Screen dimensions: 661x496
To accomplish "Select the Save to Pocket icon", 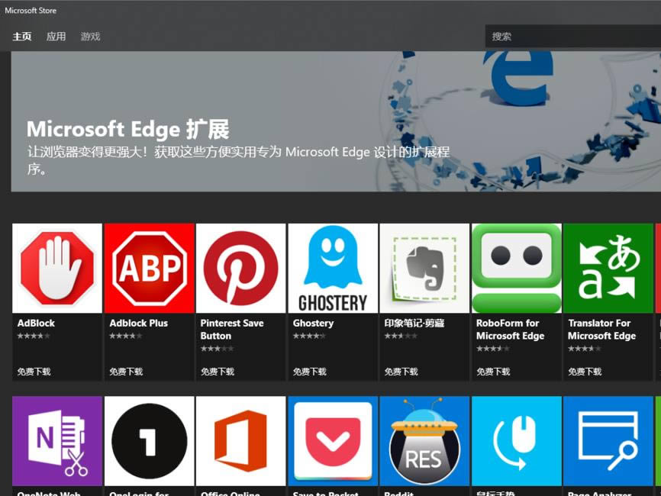I will coord(332,440).
